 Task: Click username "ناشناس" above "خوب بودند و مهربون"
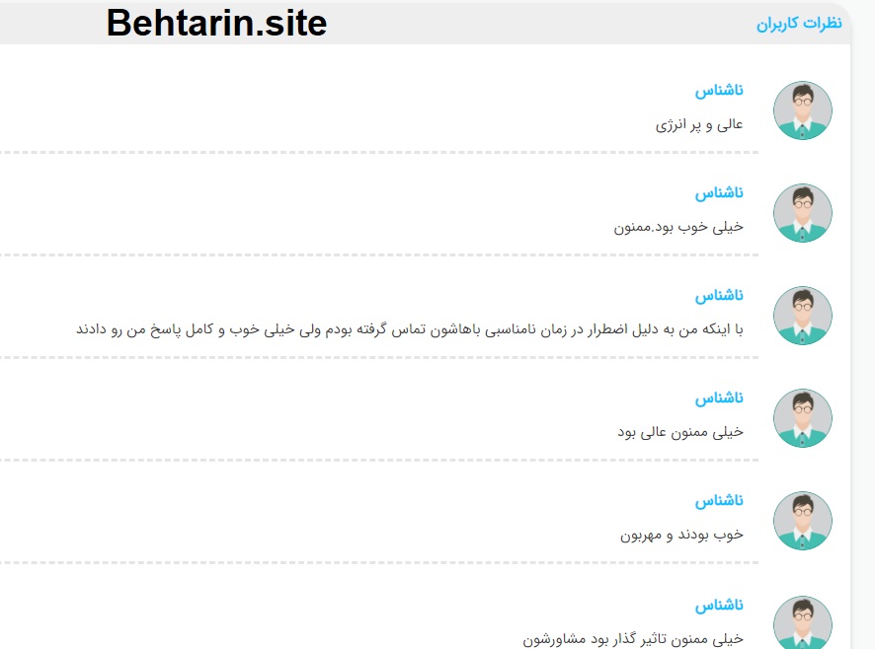[x=719, y=501]
